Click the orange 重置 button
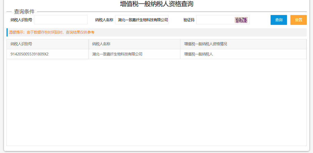 tap(298, 20)
